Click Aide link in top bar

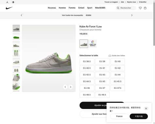[x=122, y=2]
